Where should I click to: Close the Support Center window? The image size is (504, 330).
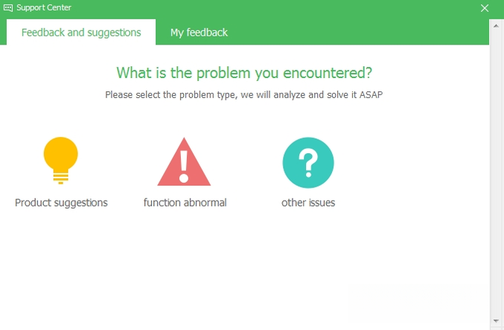[485, 8]
